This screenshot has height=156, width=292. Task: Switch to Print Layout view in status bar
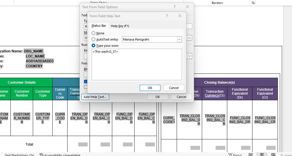pos(262,155)
